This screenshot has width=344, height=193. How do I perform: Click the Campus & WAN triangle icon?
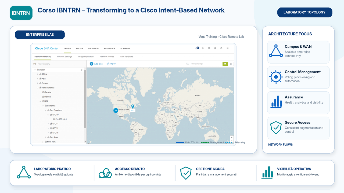(x=276, y=51)
